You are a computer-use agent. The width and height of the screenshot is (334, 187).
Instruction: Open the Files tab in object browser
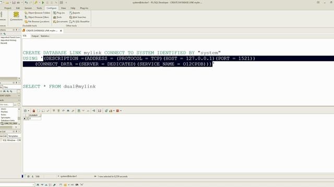6,87
